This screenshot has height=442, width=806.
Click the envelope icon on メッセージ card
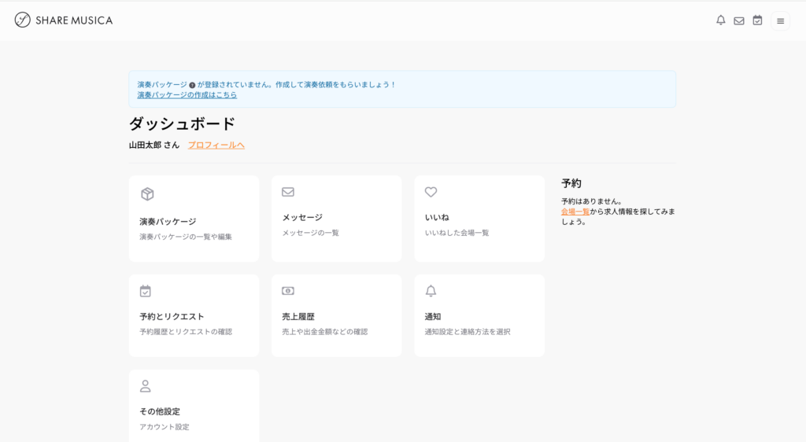288,192
